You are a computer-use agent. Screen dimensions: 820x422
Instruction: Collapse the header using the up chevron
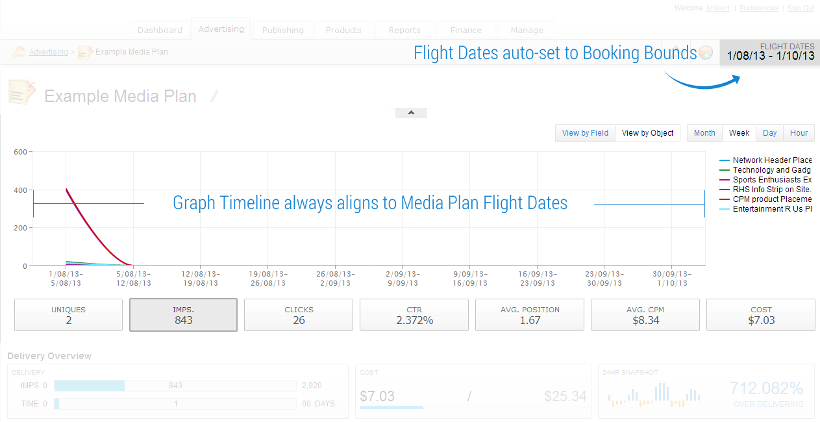click(x=411, y=112)
